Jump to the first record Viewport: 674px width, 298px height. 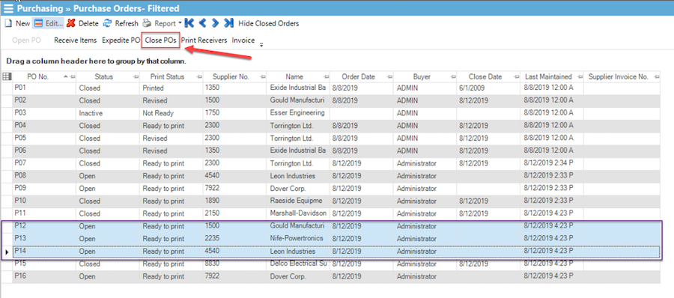tap(189, 23)
